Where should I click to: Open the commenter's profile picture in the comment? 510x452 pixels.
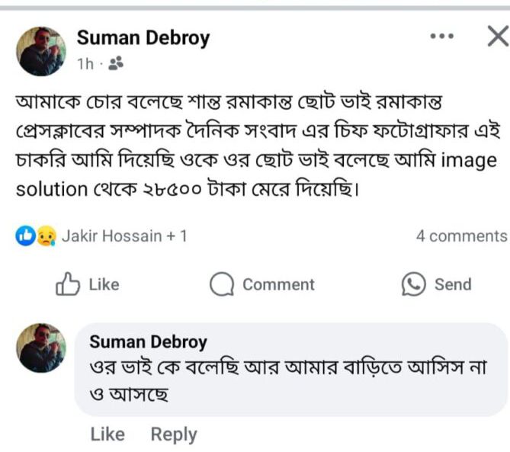[x=41, y=348]
